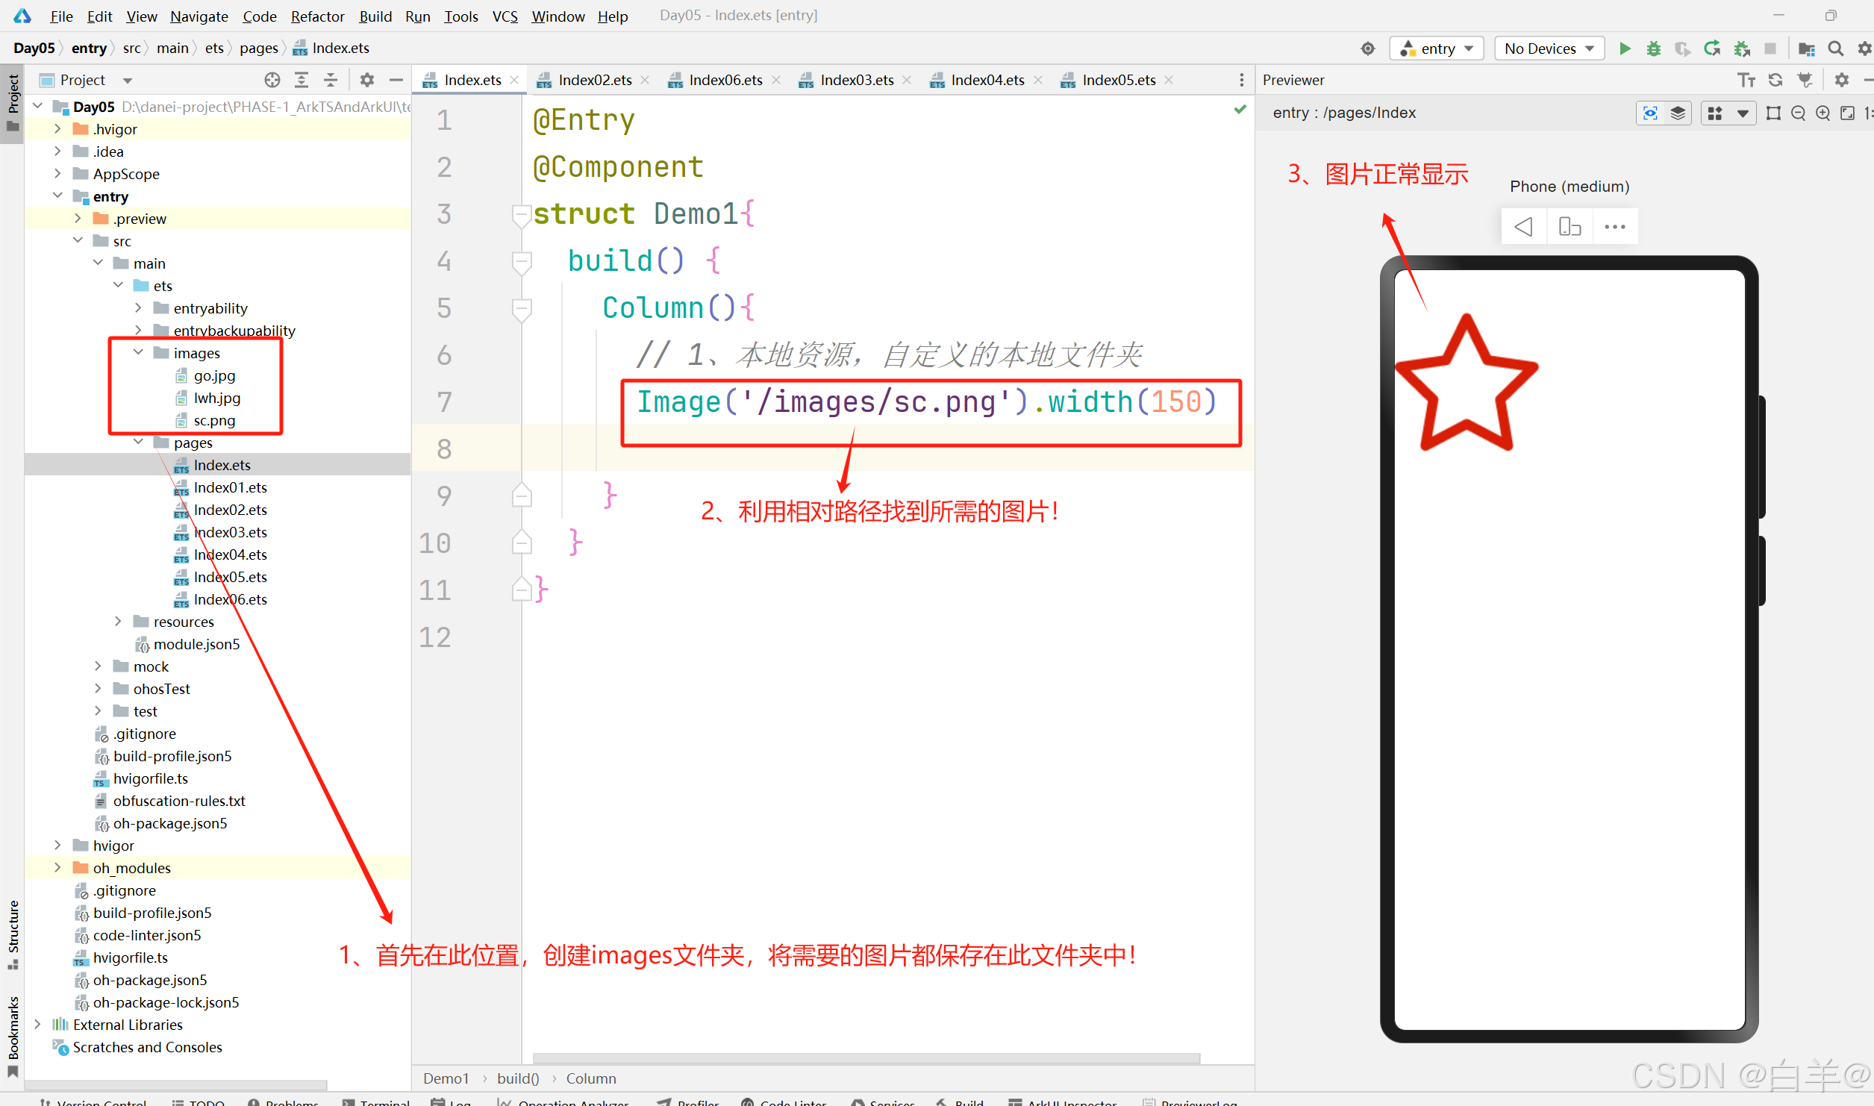Image resolution: width=1874 pixels, height=1106 pixels.
Task: Open phone preview three-dots menu
Action: (1615, 226)
